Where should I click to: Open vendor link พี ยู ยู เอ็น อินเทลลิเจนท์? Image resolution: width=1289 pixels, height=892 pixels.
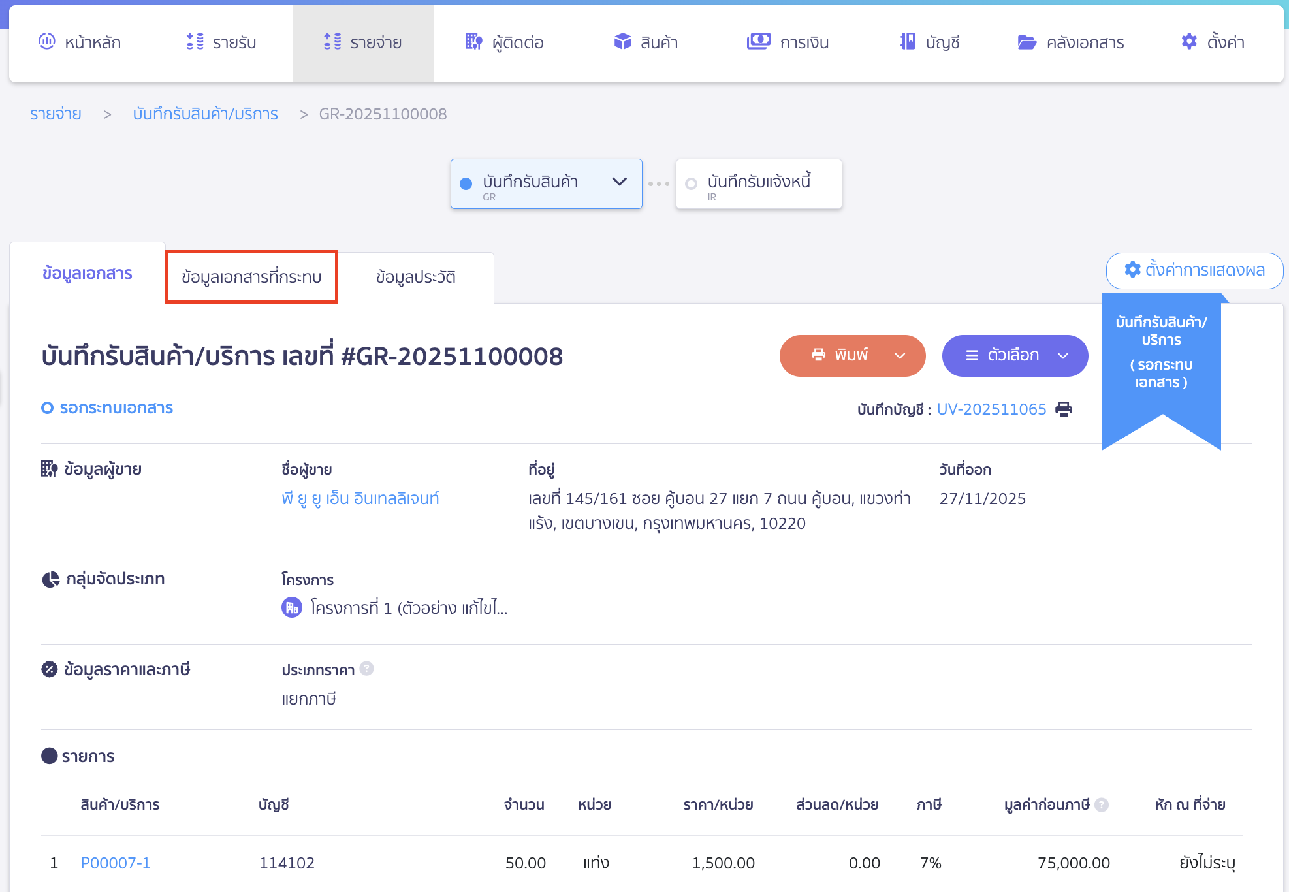[360, 499]
